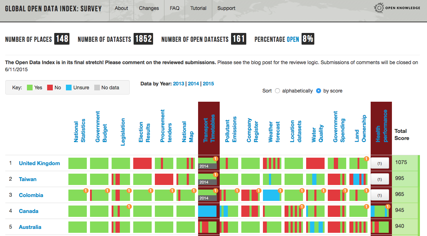Image resolution: width=427 pixels, height=236 pixels.
Task: Click Taiwan Transport Timetables 2014 bar
Action: (207, 182)
